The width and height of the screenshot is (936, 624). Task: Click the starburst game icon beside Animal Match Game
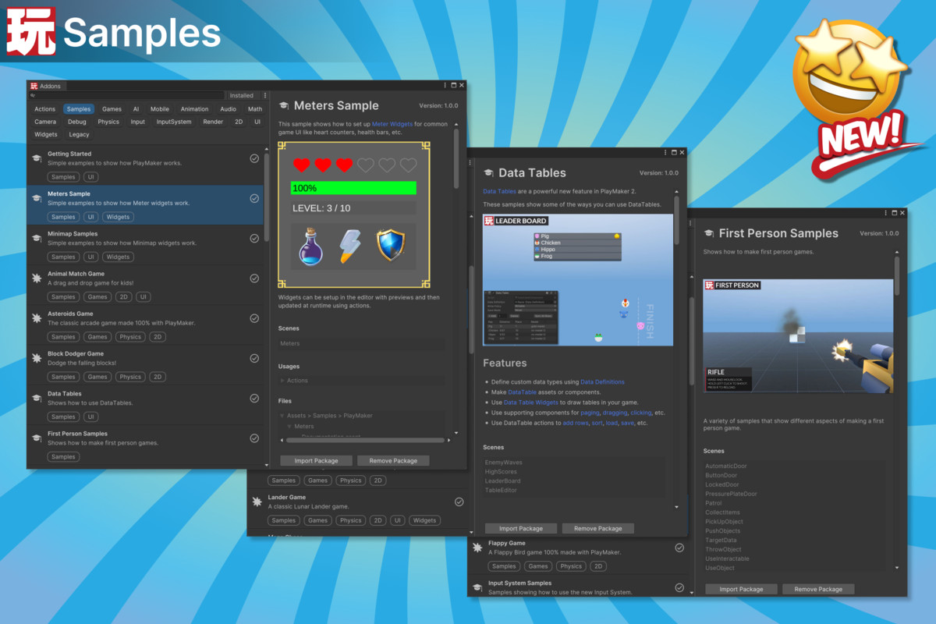pos(37,278)
